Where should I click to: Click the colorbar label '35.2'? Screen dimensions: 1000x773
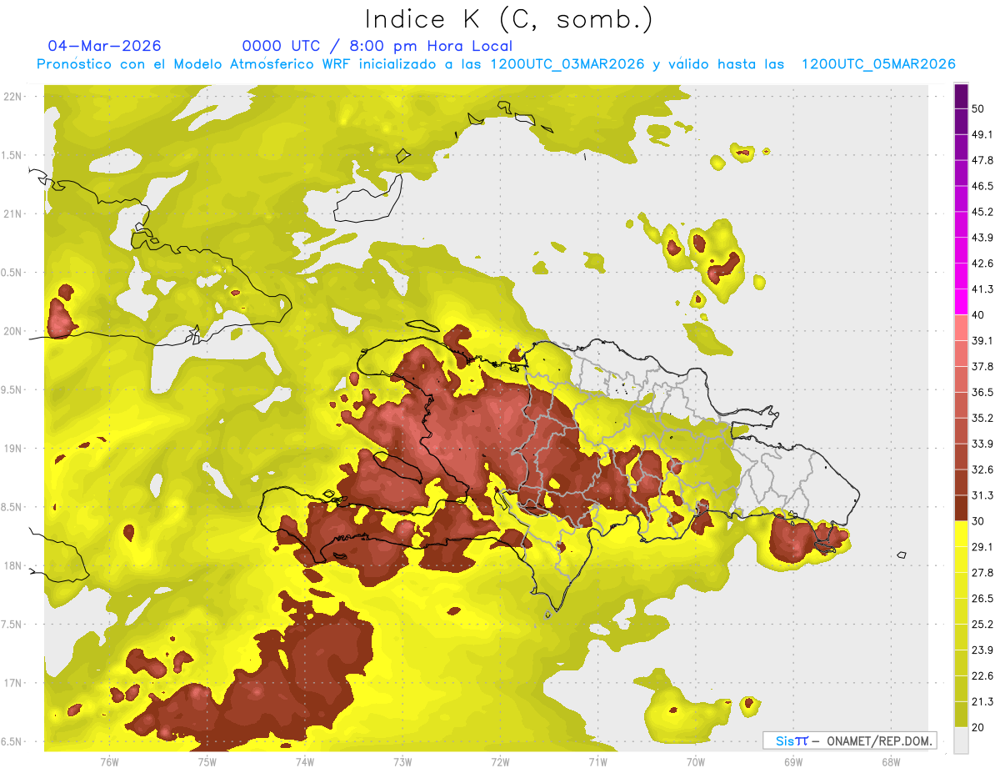click(982, 418)
